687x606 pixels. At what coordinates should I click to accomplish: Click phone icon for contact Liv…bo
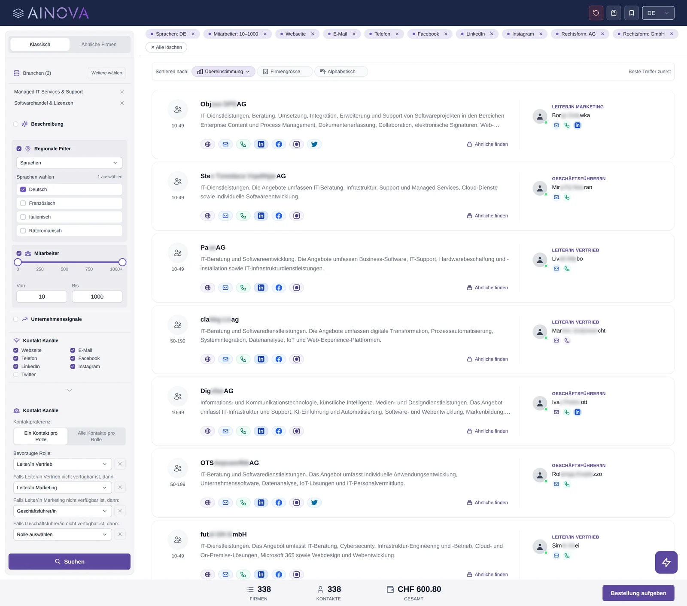[567, 269]
